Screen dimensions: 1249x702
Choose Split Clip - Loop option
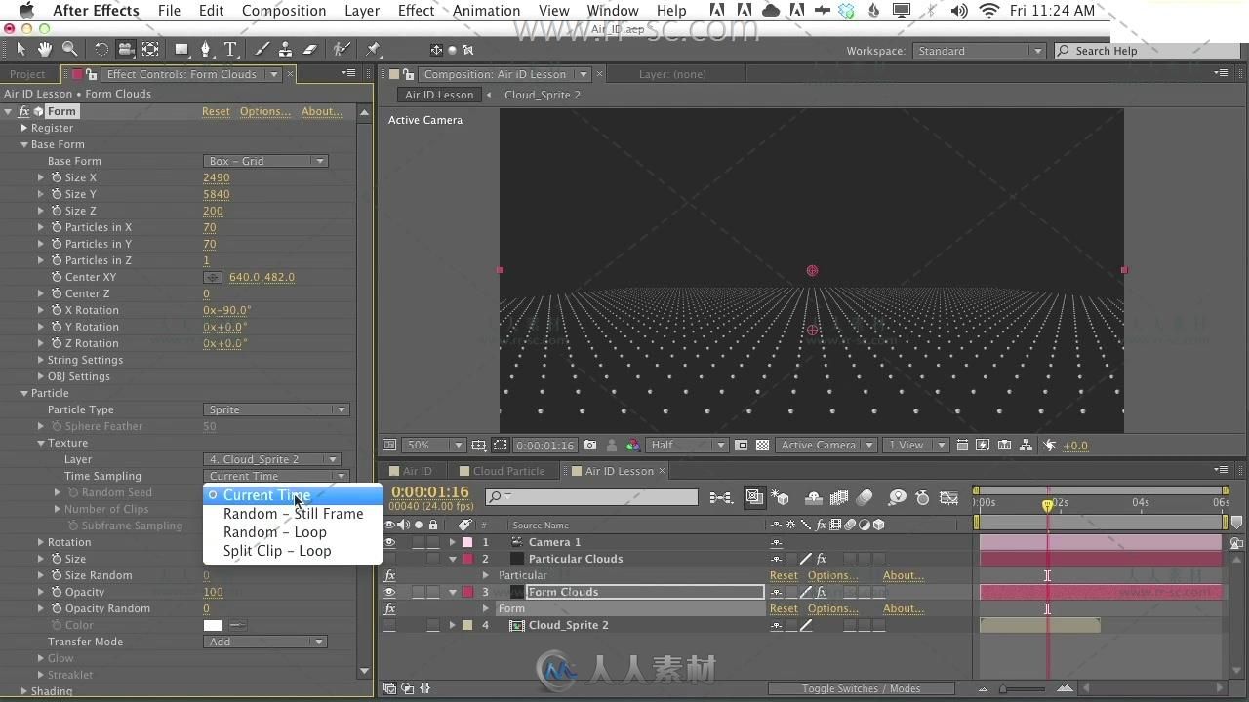tap(293, 551)
